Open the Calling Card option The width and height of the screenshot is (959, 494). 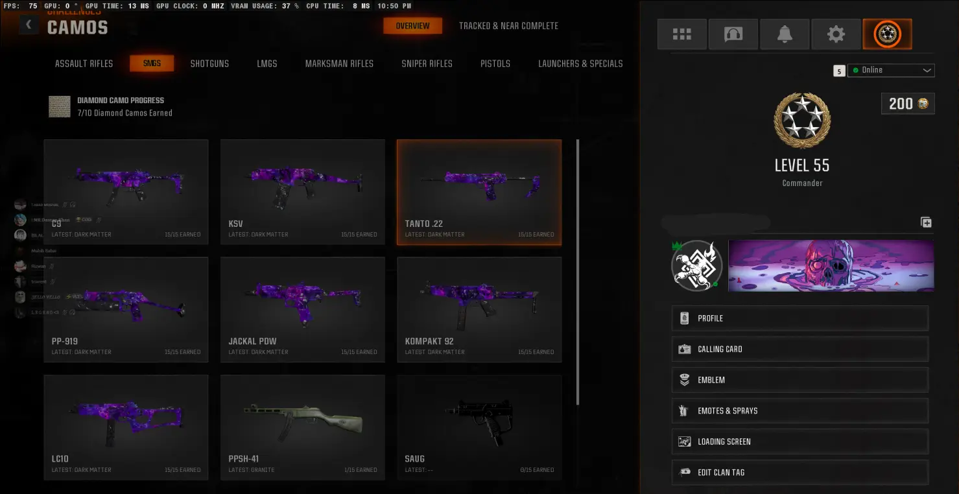point(800,349)
